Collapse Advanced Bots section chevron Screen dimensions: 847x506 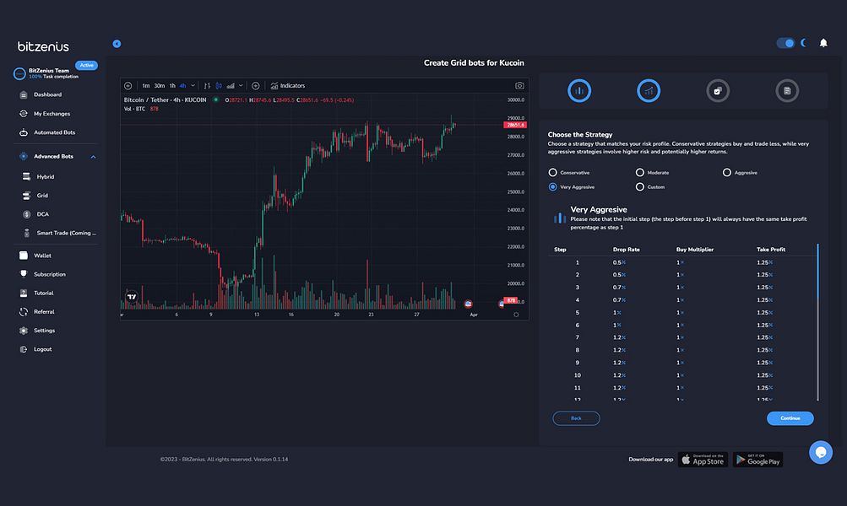click(93, 157)
